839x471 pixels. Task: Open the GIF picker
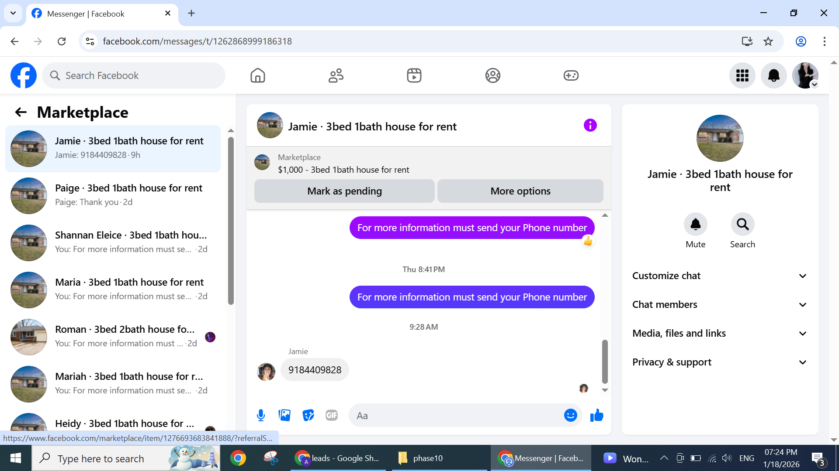pos(332,415)
